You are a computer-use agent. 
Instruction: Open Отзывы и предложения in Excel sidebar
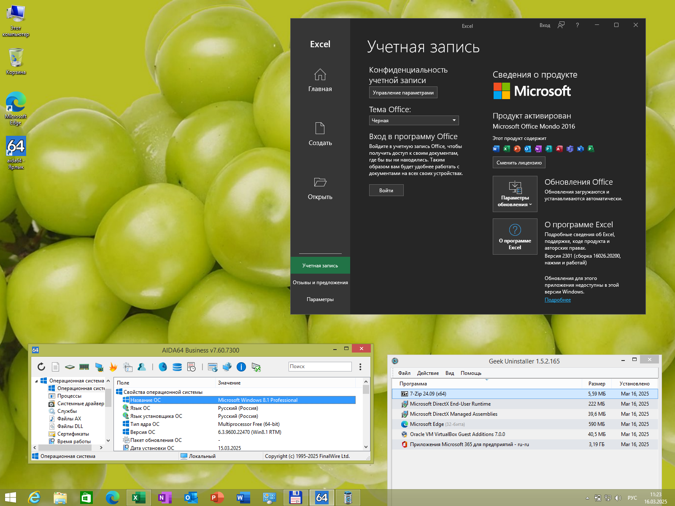click(x=320, y=283)
